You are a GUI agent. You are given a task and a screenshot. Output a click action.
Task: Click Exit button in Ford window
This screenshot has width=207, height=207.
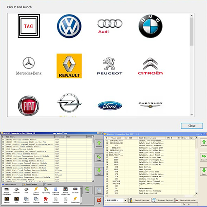coord(99,201)
